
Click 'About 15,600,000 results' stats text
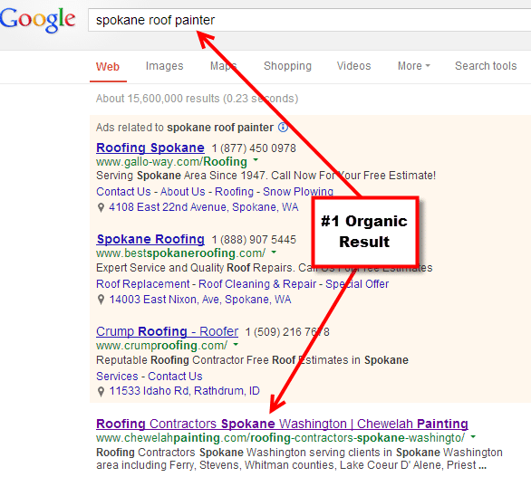point(198,99)
